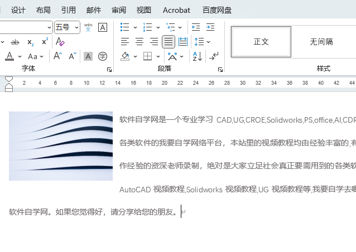Click ruler position 20

tap(165, 83)
